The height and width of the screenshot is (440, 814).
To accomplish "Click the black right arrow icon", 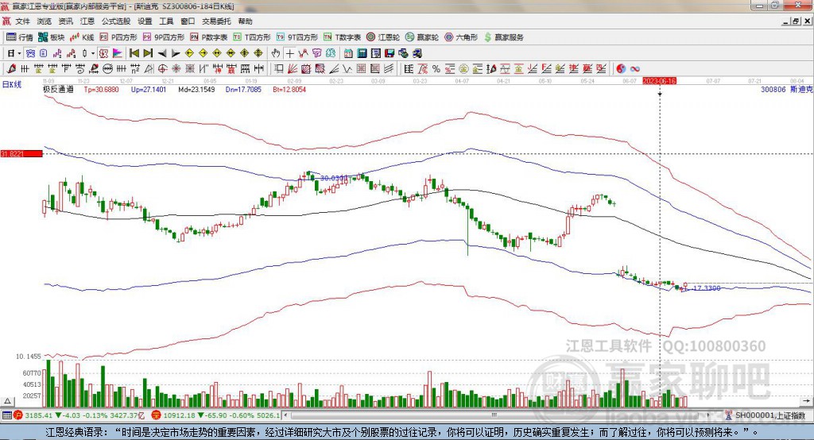I will [176, 53].
